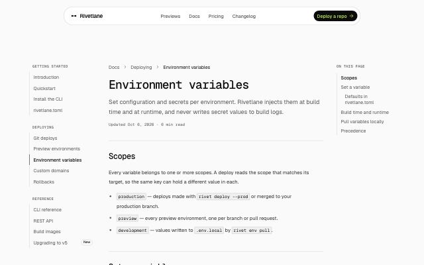The image size is (424, 265).
Task: Open Custom domains sidebar link
Action: click(x=51, y=171)
